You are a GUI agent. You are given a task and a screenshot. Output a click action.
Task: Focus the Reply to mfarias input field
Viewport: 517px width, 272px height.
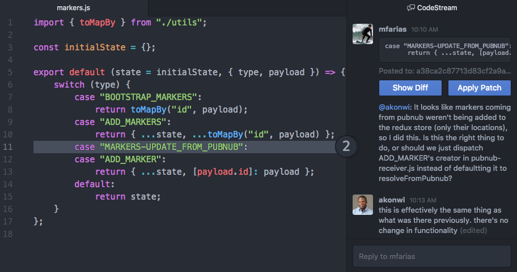click(434, 256)
